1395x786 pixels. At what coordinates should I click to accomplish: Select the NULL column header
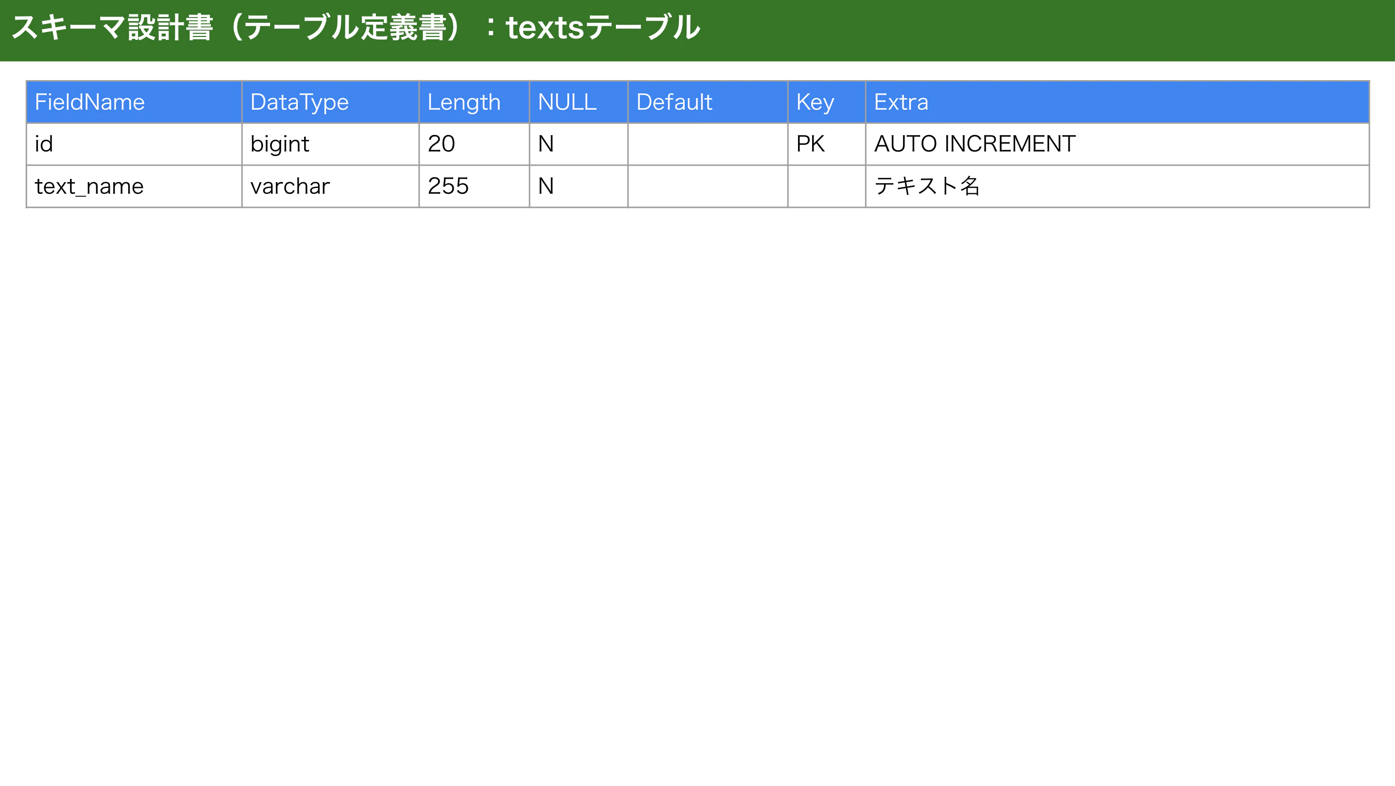point(578,102)
